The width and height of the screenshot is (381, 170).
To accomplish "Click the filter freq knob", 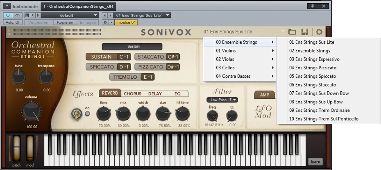I will [x=212, y=116].
